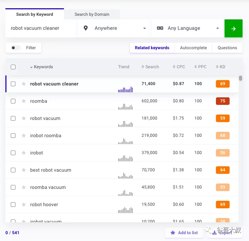
Task: Star the 'robot vacuum cleaner' keyword
Action: pos(24,84)
